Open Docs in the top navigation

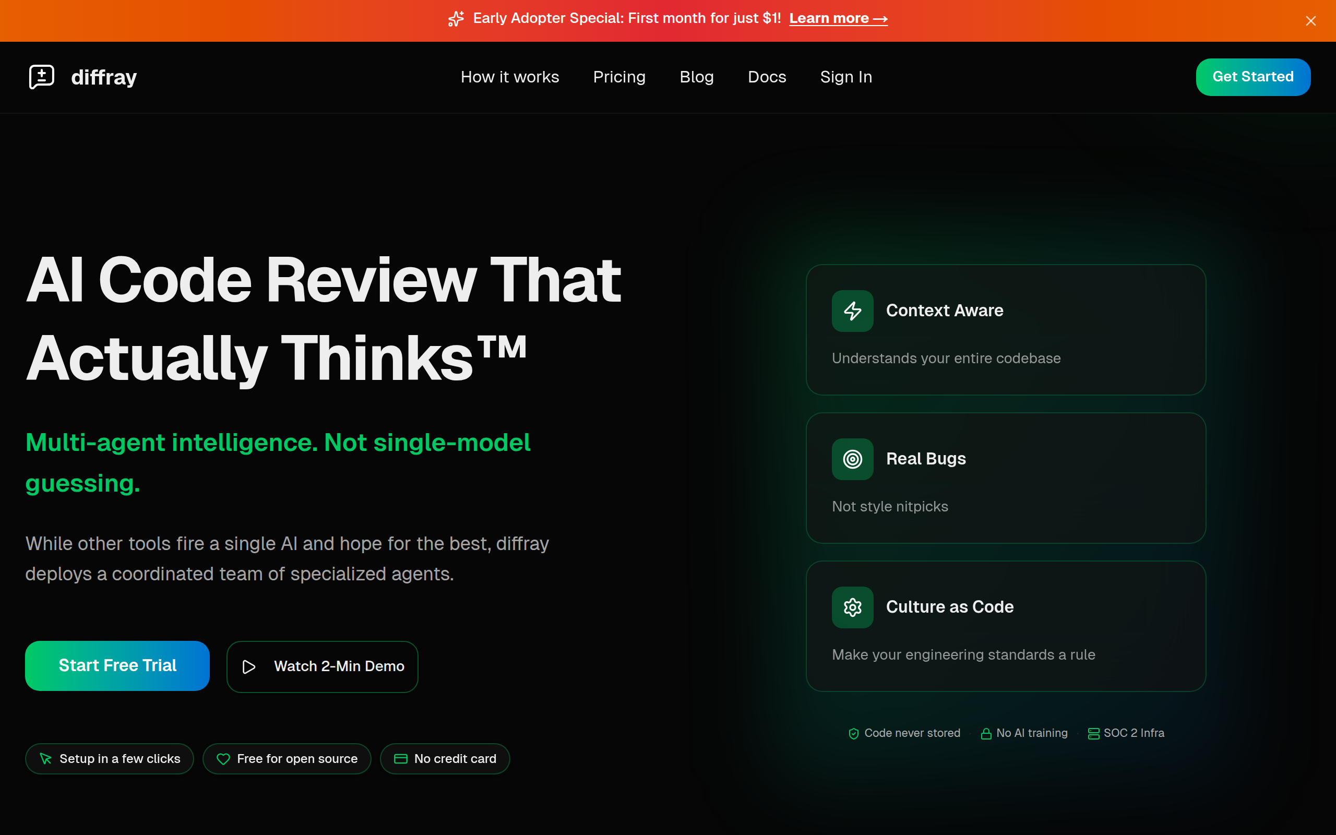(x=766, y=77)
